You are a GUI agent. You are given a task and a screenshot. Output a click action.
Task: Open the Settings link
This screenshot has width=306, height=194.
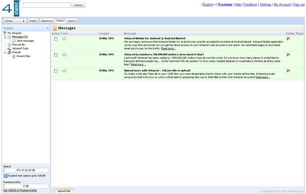265,5
